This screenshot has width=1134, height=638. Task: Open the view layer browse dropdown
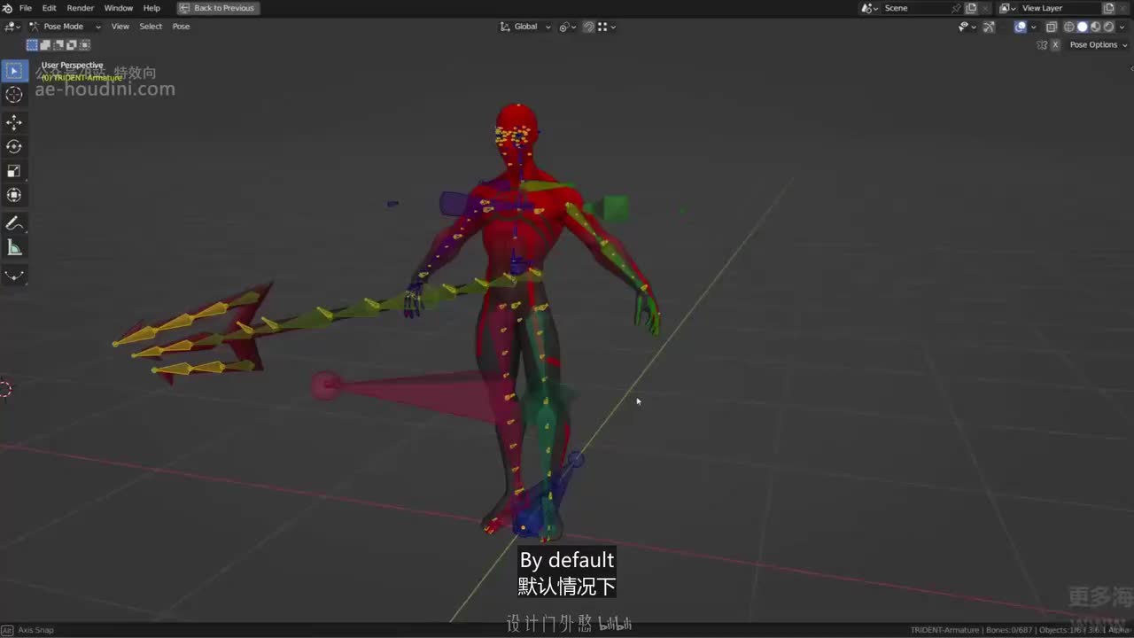click(x=1008, y=8)
